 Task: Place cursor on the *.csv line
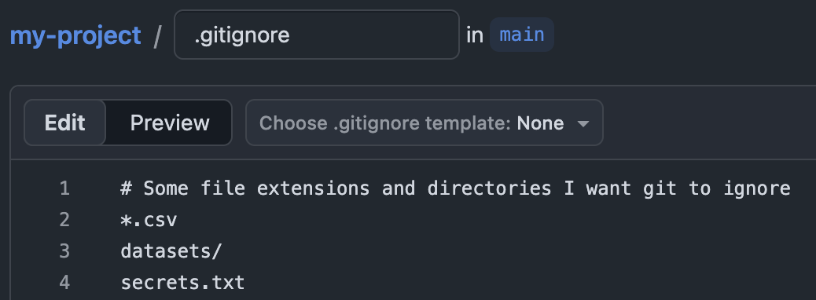click(149, 220)
